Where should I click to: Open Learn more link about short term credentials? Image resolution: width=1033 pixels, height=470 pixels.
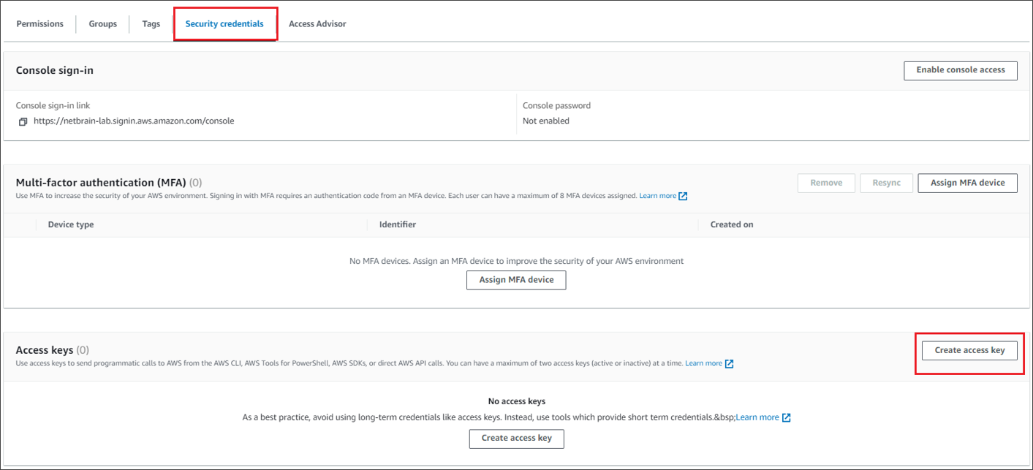point(757,417)
